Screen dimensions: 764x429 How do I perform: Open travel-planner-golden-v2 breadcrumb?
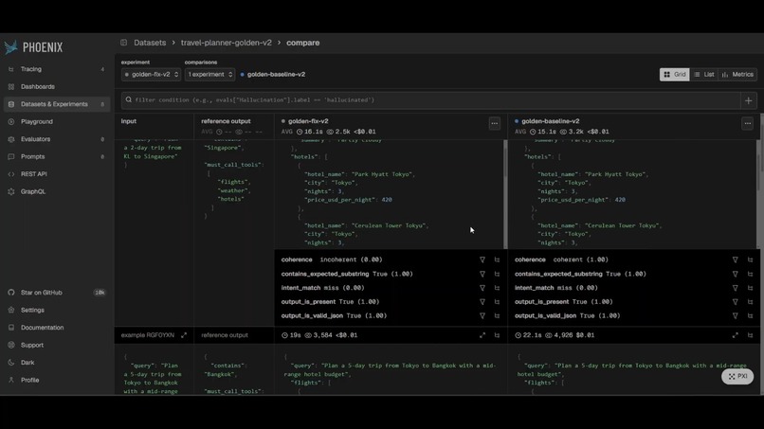coord(227,43)
